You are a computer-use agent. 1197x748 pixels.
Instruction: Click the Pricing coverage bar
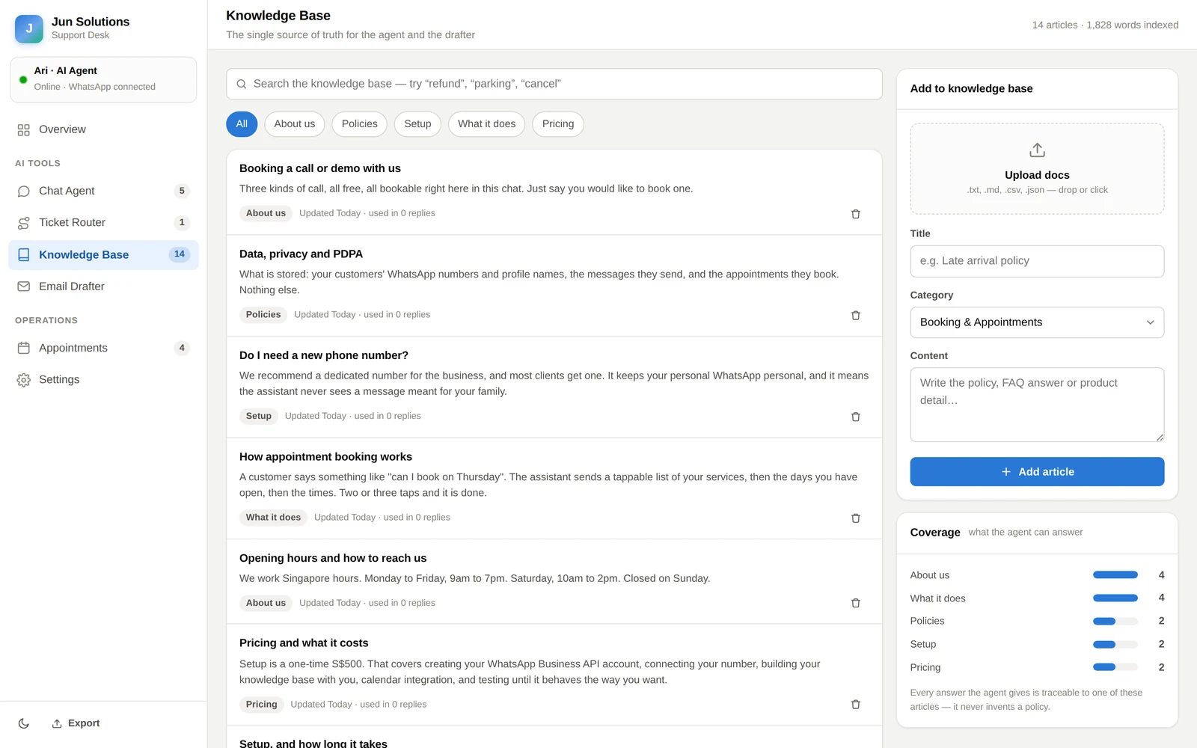click(x=1115, y=667)
